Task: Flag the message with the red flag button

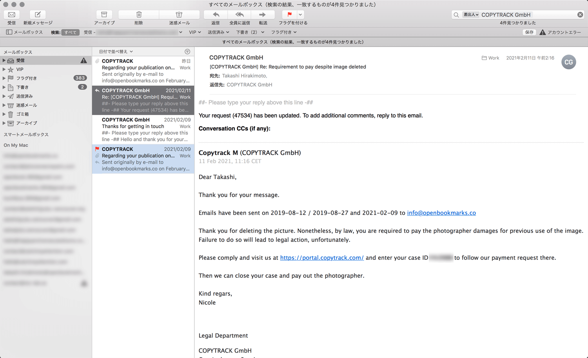Action: (289, 14)
